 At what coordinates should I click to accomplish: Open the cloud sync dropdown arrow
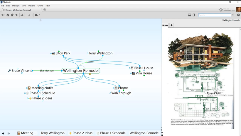39,15
